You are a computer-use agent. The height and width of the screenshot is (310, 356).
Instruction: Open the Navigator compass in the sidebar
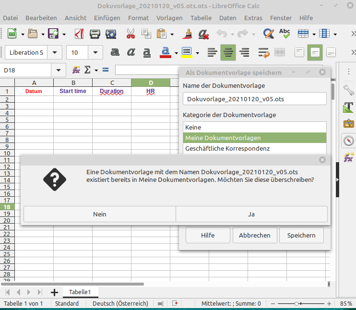point(348,141)
